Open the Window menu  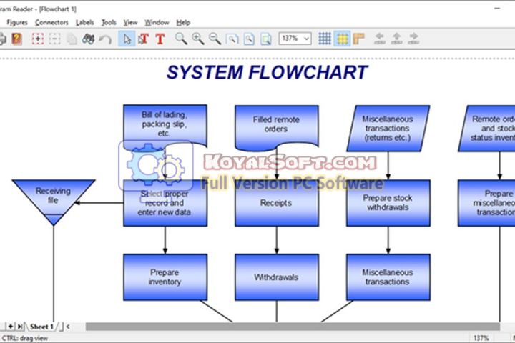point(157,23)
